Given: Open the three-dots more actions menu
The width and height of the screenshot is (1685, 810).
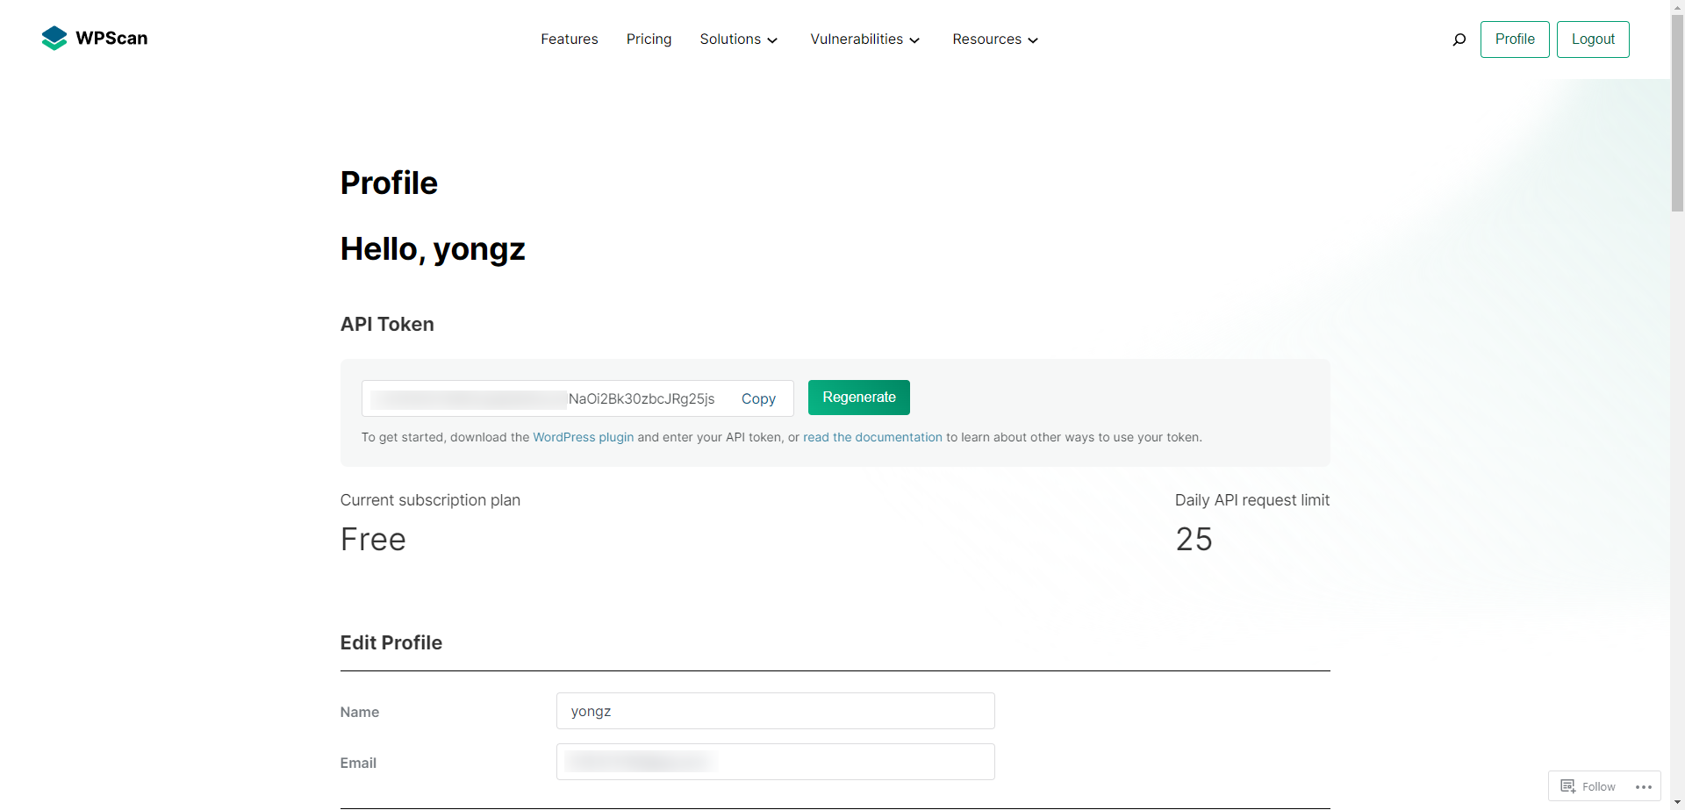Looking at the screenshot, I should point(1644,787).
